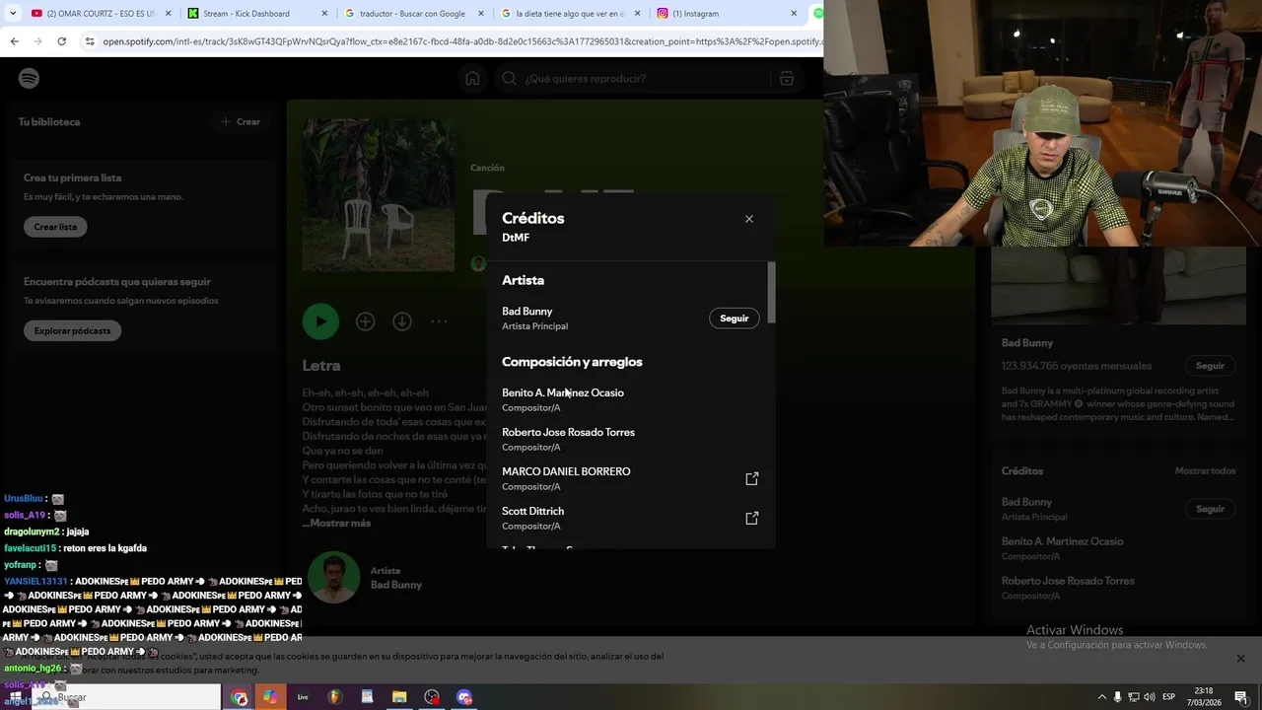Viewport: 1262px width, 710px height.
Task: Reload the Spotify page
Action: (x=61, y=41)
